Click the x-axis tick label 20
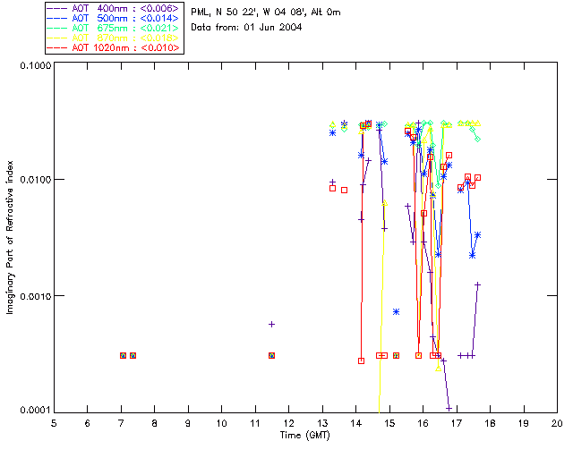Screen dimensions: 573x458 pyautogui.click(x=556, y=422)
